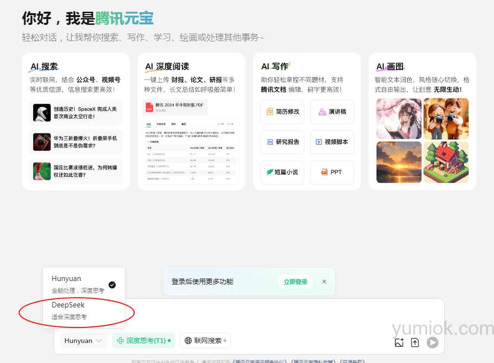The width and height of the screenshot is (494, 363).
Task: Open 腾讯 2024 年中期财报.PDF file
Action: click(x=175, y=107)
